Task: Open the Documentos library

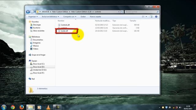Action: point(38,40)
